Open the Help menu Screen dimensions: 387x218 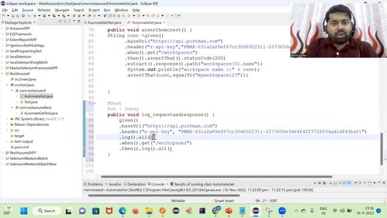[136, 10]
